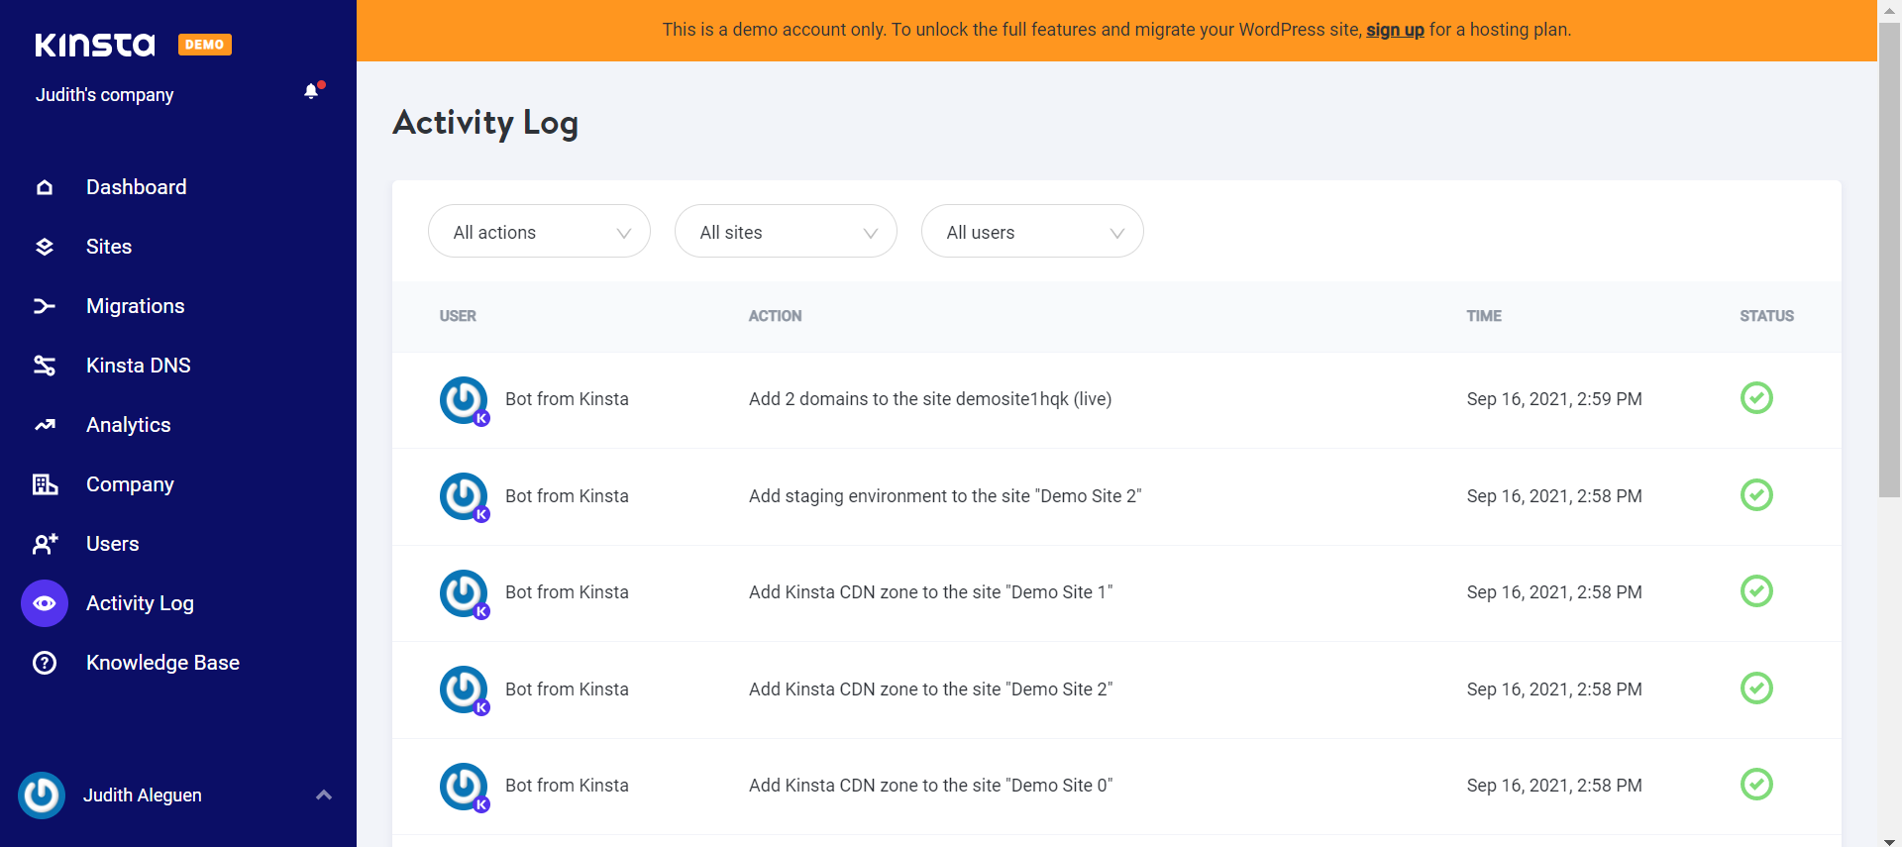Click success checkmark for staging environment row

click(x=1756, y=495)
